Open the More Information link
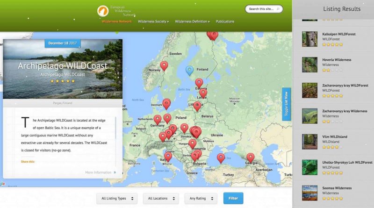 coord(98,172)
